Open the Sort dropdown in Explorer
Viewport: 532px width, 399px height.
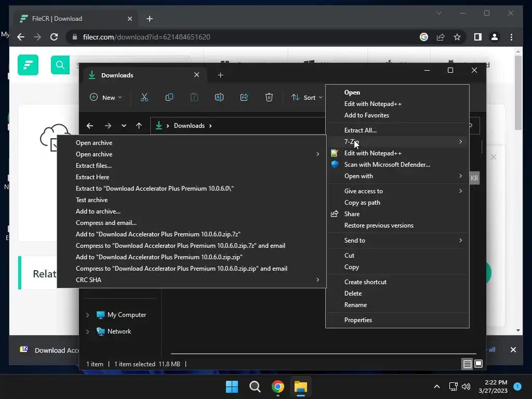pos(307,97)
